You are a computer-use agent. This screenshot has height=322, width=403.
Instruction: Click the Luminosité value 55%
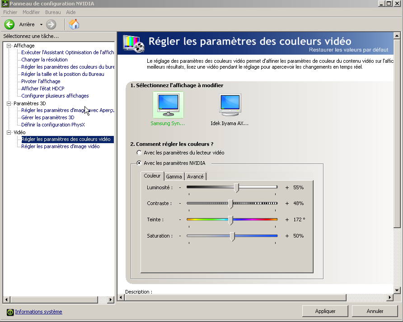point(298,187)
